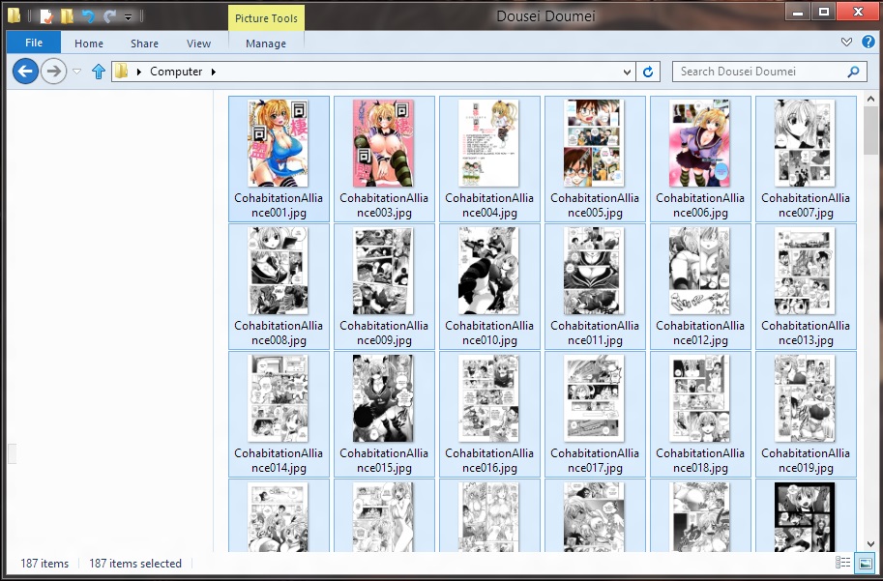
Task: Go up one level with the Up arrow
Action: pyautogui.click(x=99, y=72)
